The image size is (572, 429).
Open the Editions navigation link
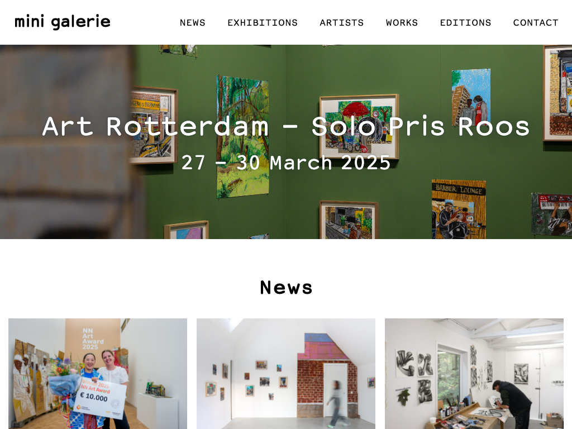(x=465, y=22)
